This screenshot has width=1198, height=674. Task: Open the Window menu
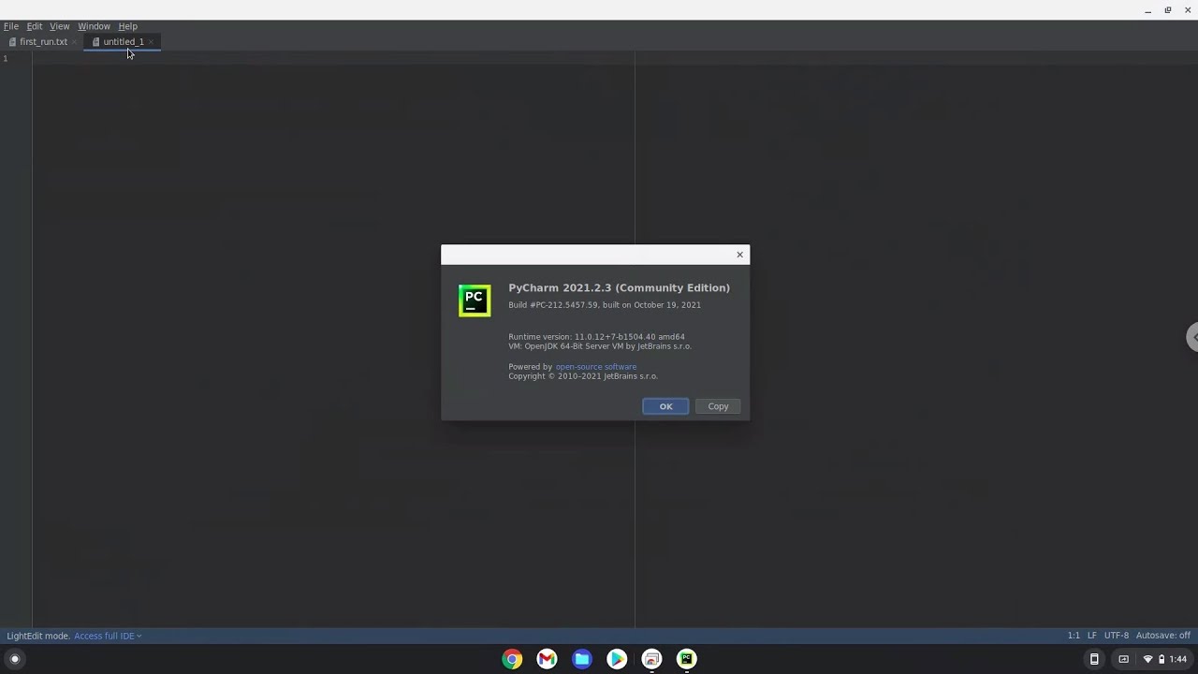coord(94,26)
